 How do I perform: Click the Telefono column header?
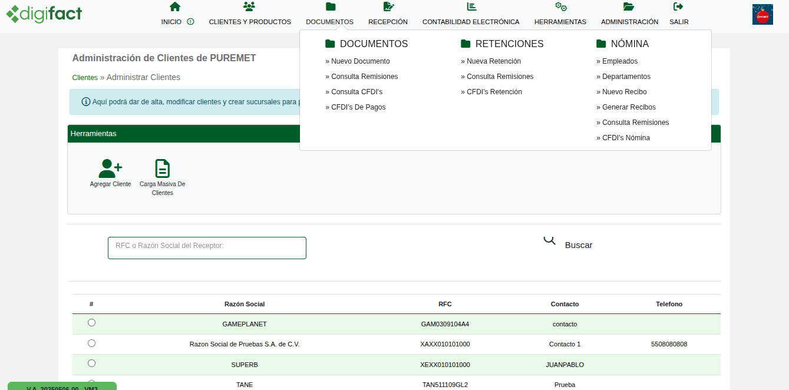click(x=669, y=304)
